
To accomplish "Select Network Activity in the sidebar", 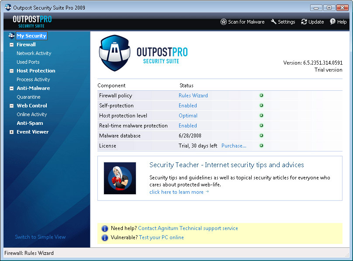I will (x=34, y=53).
